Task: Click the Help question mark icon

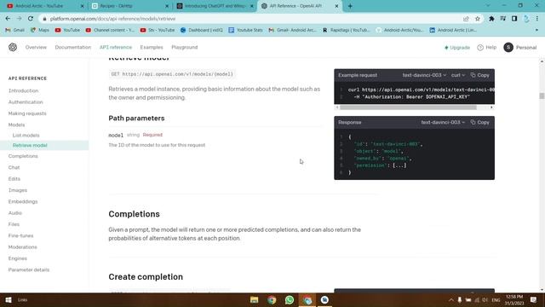Action: point(480,48)
